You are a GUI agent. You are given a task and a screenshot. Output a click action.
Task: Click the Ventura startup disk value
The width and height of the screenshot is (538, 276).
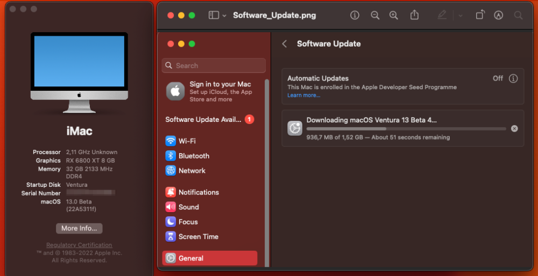76,185
